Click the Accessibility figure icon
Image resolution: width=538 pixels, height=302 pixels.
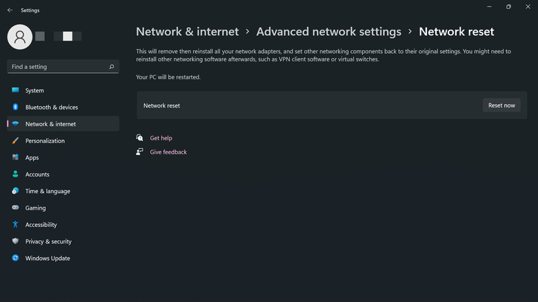[15, 225]
